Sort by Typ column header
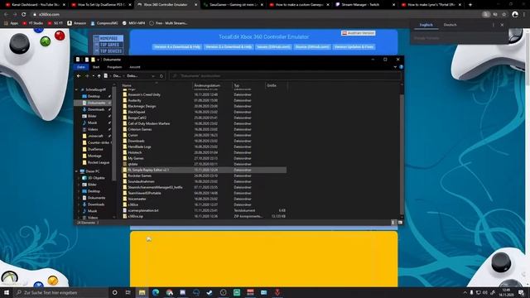The height and width of the screenshot is (298, 530). [x=248, y=85]
